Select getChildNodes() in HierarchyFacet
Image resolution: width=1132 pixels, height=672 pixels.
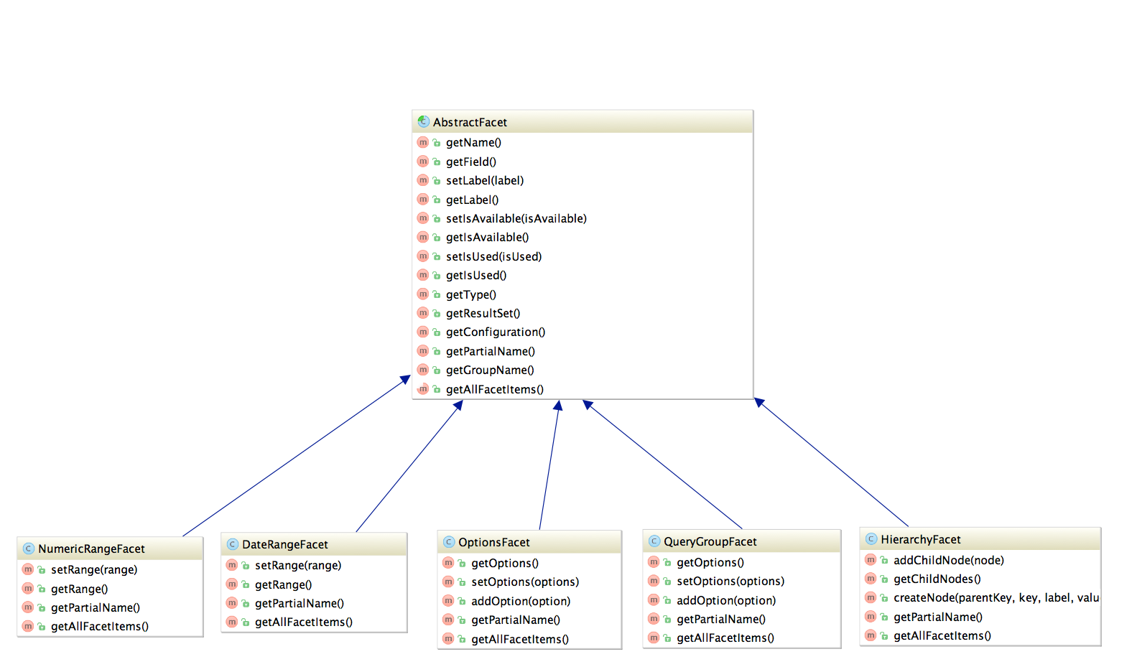(x=937, y=579)
